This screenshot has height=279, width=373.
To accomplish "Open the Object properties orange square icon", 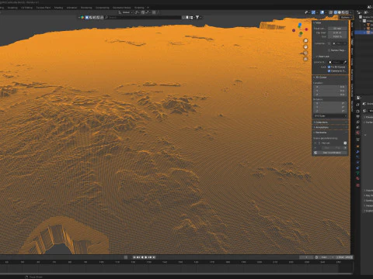I will click(357, 146).
